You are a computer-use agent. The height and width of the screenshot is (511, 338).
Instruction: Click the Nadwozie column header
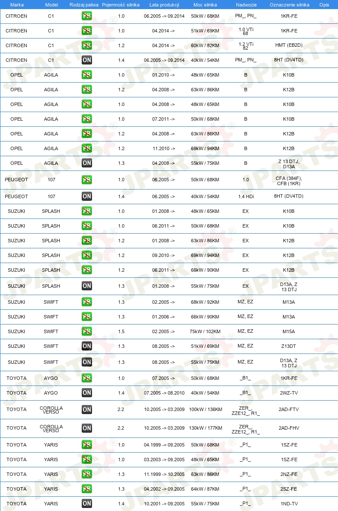click(x=246, y=5)
